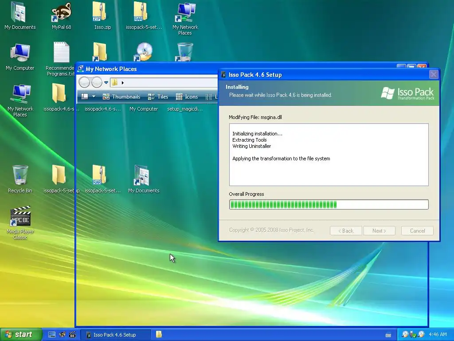454x341 pixels.
Task: Switch to Tiles view
Action: [158, 96]
